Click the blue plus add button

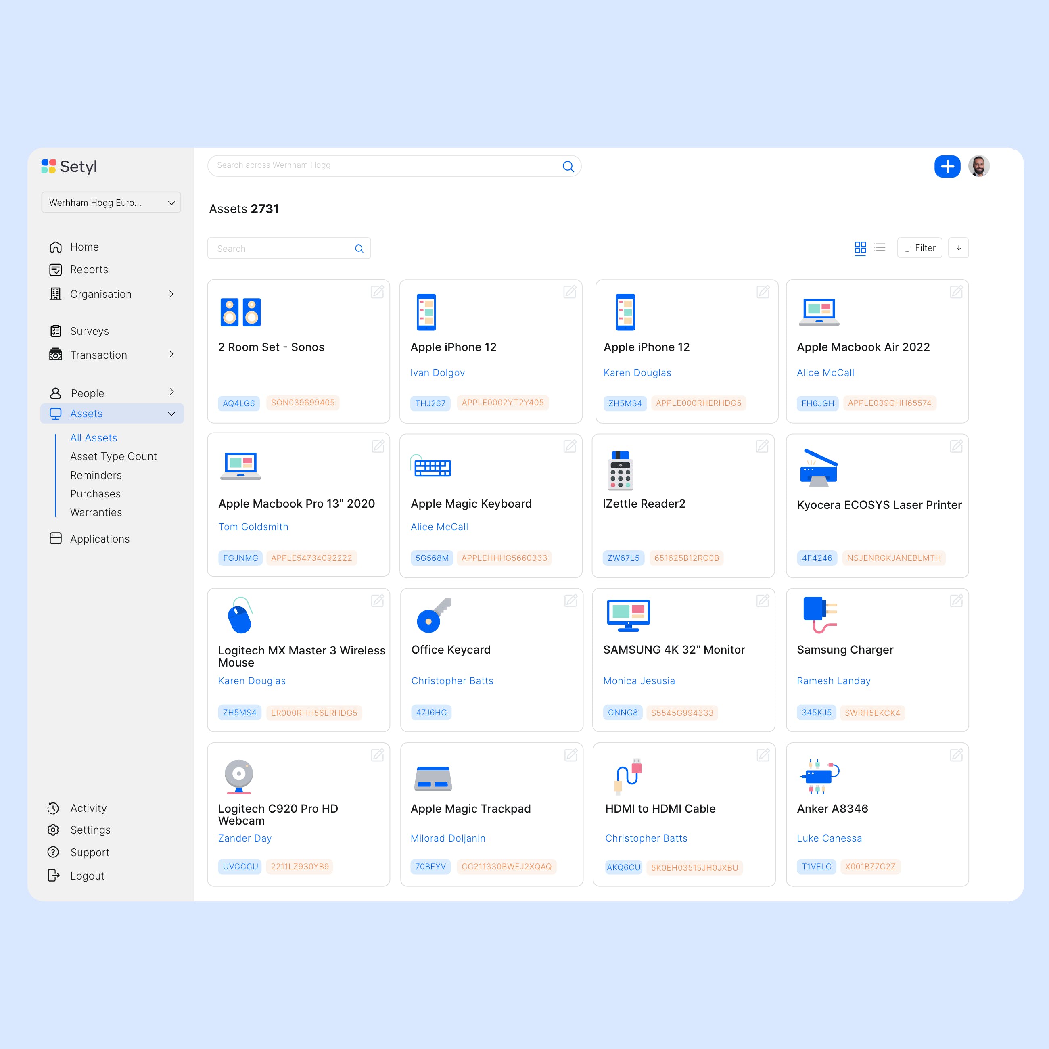(x=947, y=166)
